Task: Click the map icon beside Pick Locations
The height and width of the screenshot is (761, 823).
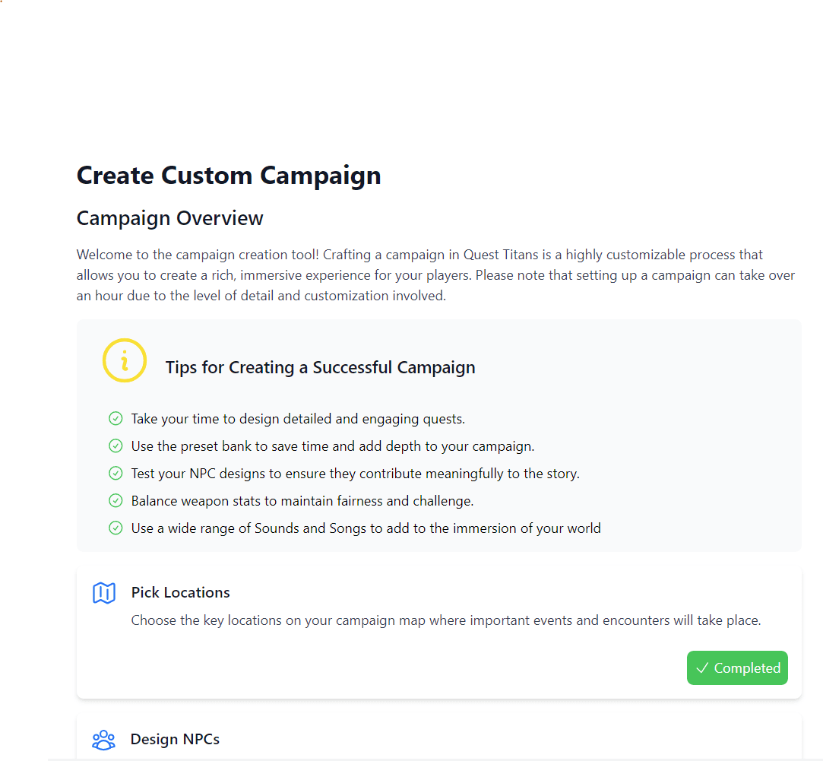Action: [x=104, y=593]
